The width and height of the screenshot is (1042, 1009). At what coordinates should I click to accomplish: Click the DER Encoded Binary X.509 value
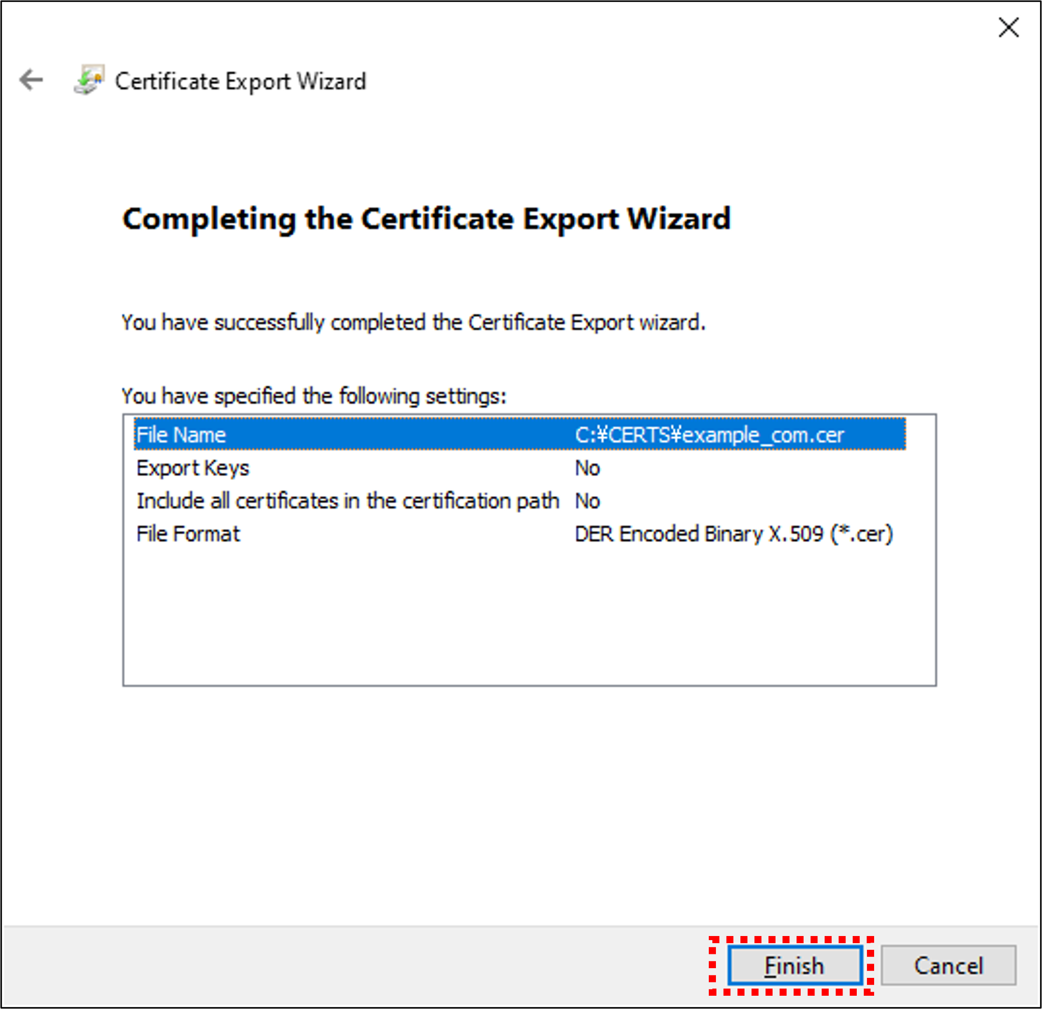coord(734,534)
